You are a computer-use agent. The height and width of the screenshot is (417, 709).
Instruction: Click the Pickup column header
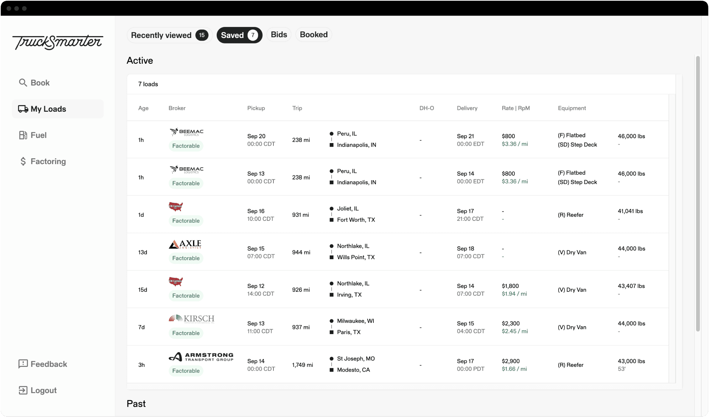coord(256,108)
